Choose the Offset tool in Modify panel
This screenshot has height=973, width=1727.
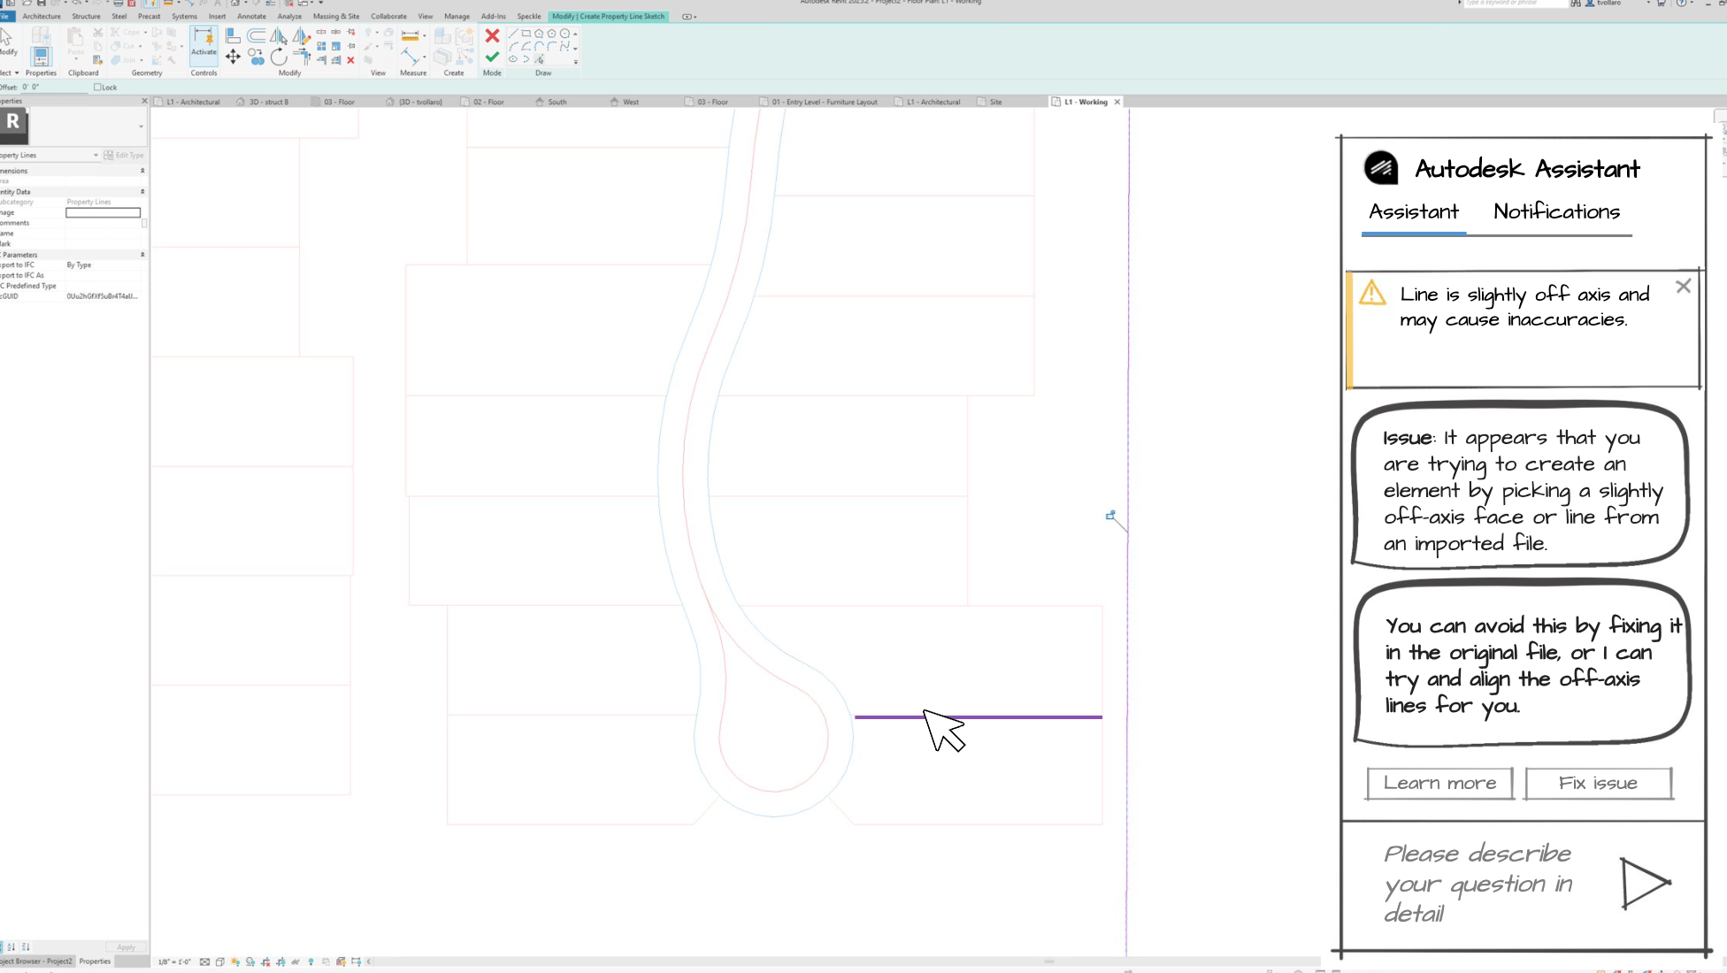tap(256, 35)
